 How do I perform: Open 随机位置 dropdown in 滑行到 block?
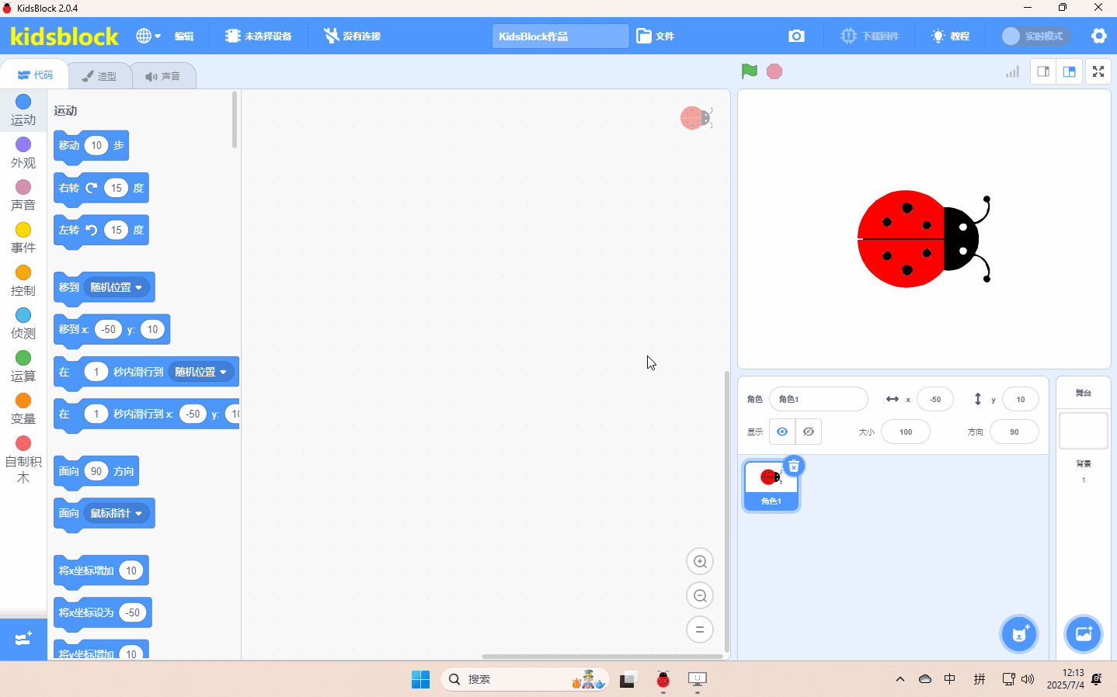coord(201,372)
